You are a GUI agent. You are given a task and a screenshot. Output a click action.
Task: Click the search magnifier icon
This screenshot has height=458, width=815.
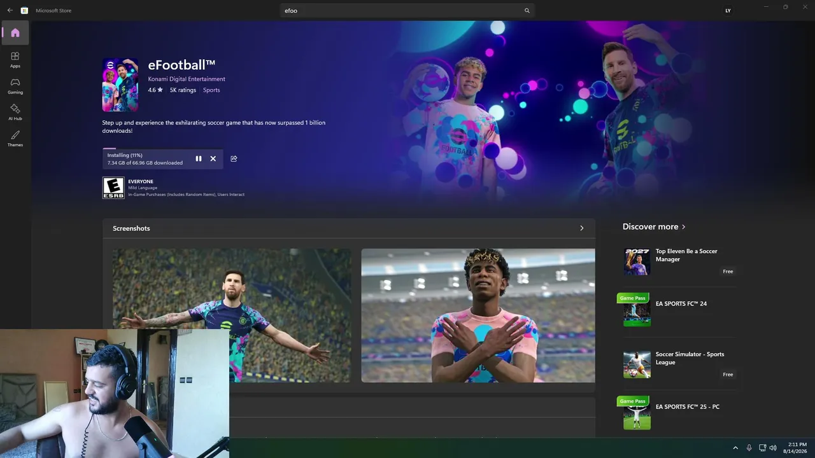point(527,11)
